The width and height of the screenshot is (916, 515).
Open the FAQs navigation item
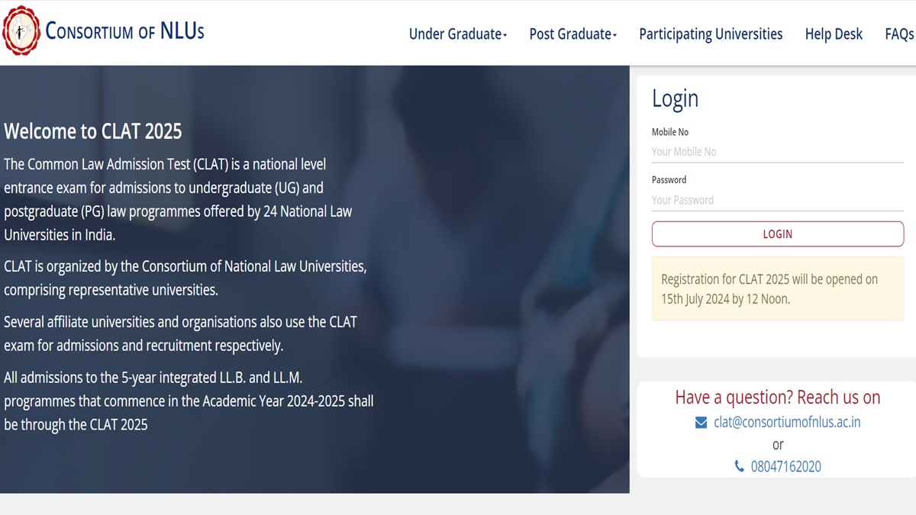(898, 34)
